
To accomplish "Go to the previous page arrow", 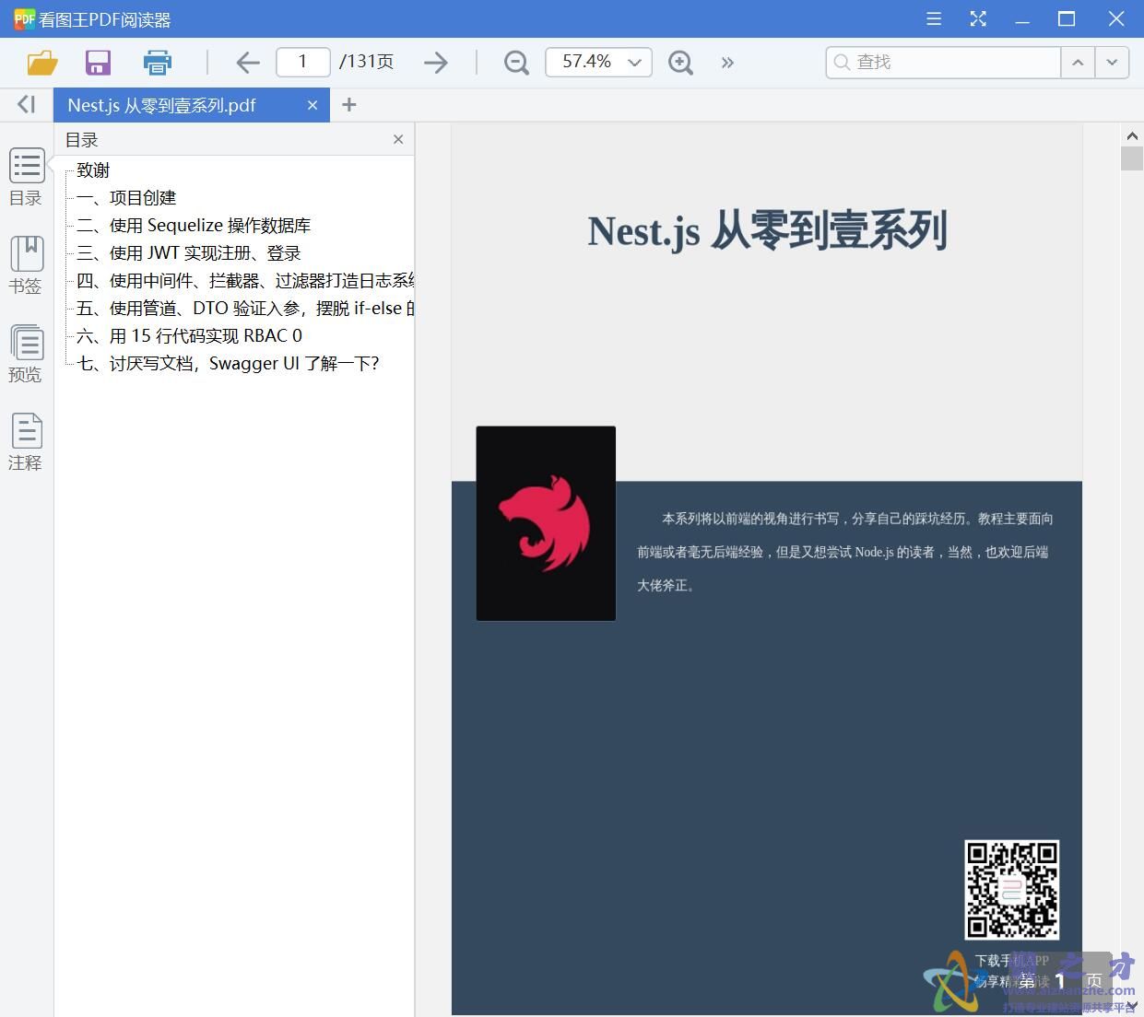I will (x=248, y=63).
